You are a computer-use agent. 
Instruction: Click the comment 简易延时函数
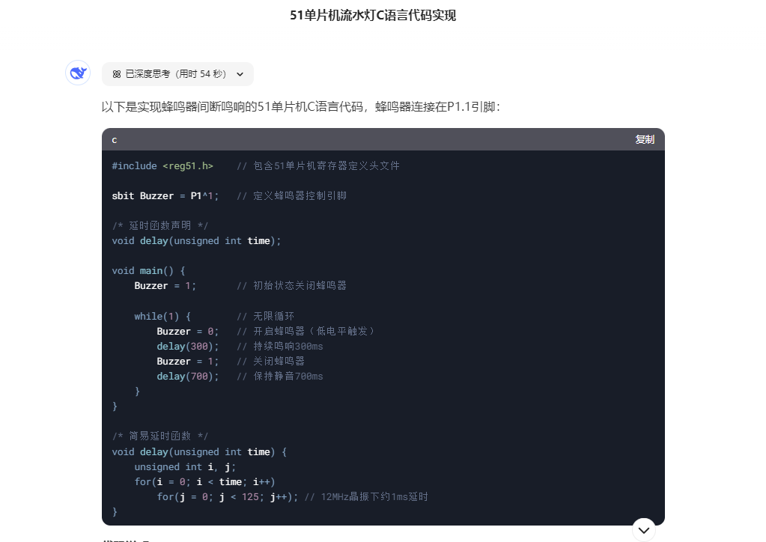coord(160,436)
